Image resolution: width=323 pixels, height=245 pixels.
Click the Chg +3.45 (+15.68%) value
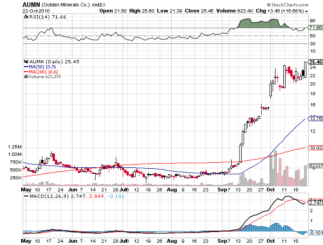pyautogui.click(x=280, y=11)
